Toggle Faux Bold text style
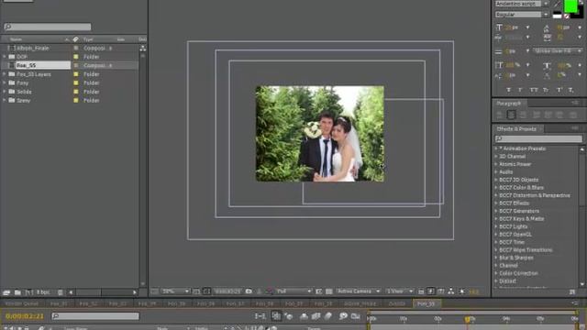Image resolution: width=587 pixels, height=330 pixels. pos(508,90)
